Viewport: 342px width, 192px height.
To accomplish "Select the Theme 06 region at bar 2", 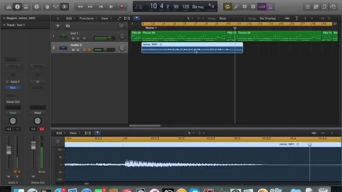I will [184, 36].
